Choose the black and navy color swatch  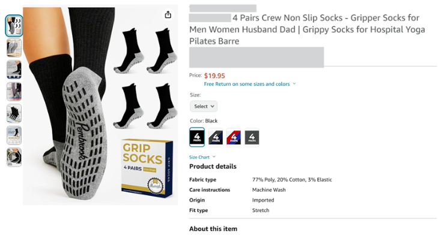tap(215, 137)
